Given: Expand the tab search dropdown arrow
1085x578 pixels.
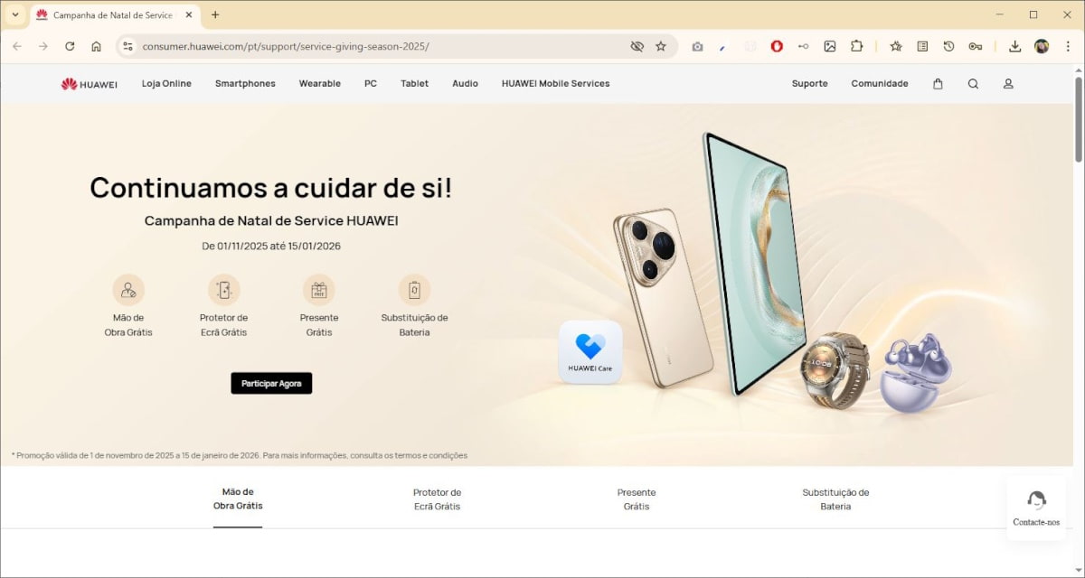Looking at the screenshot, I should tap(14, 14).
